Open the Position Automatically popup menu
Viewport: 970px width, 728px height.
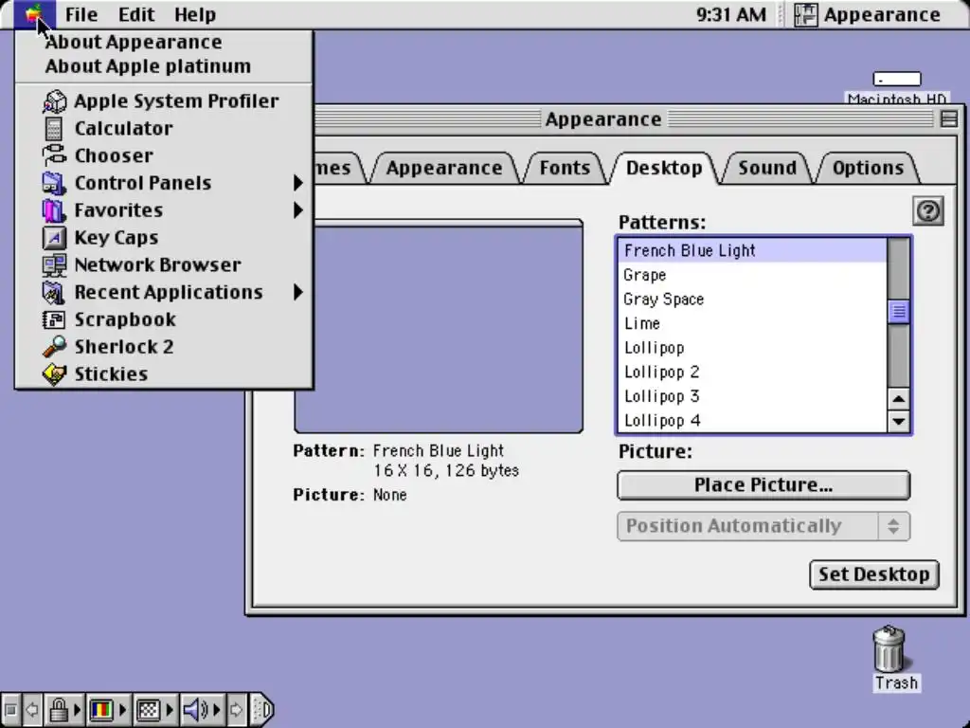click(x=763, y=526)
